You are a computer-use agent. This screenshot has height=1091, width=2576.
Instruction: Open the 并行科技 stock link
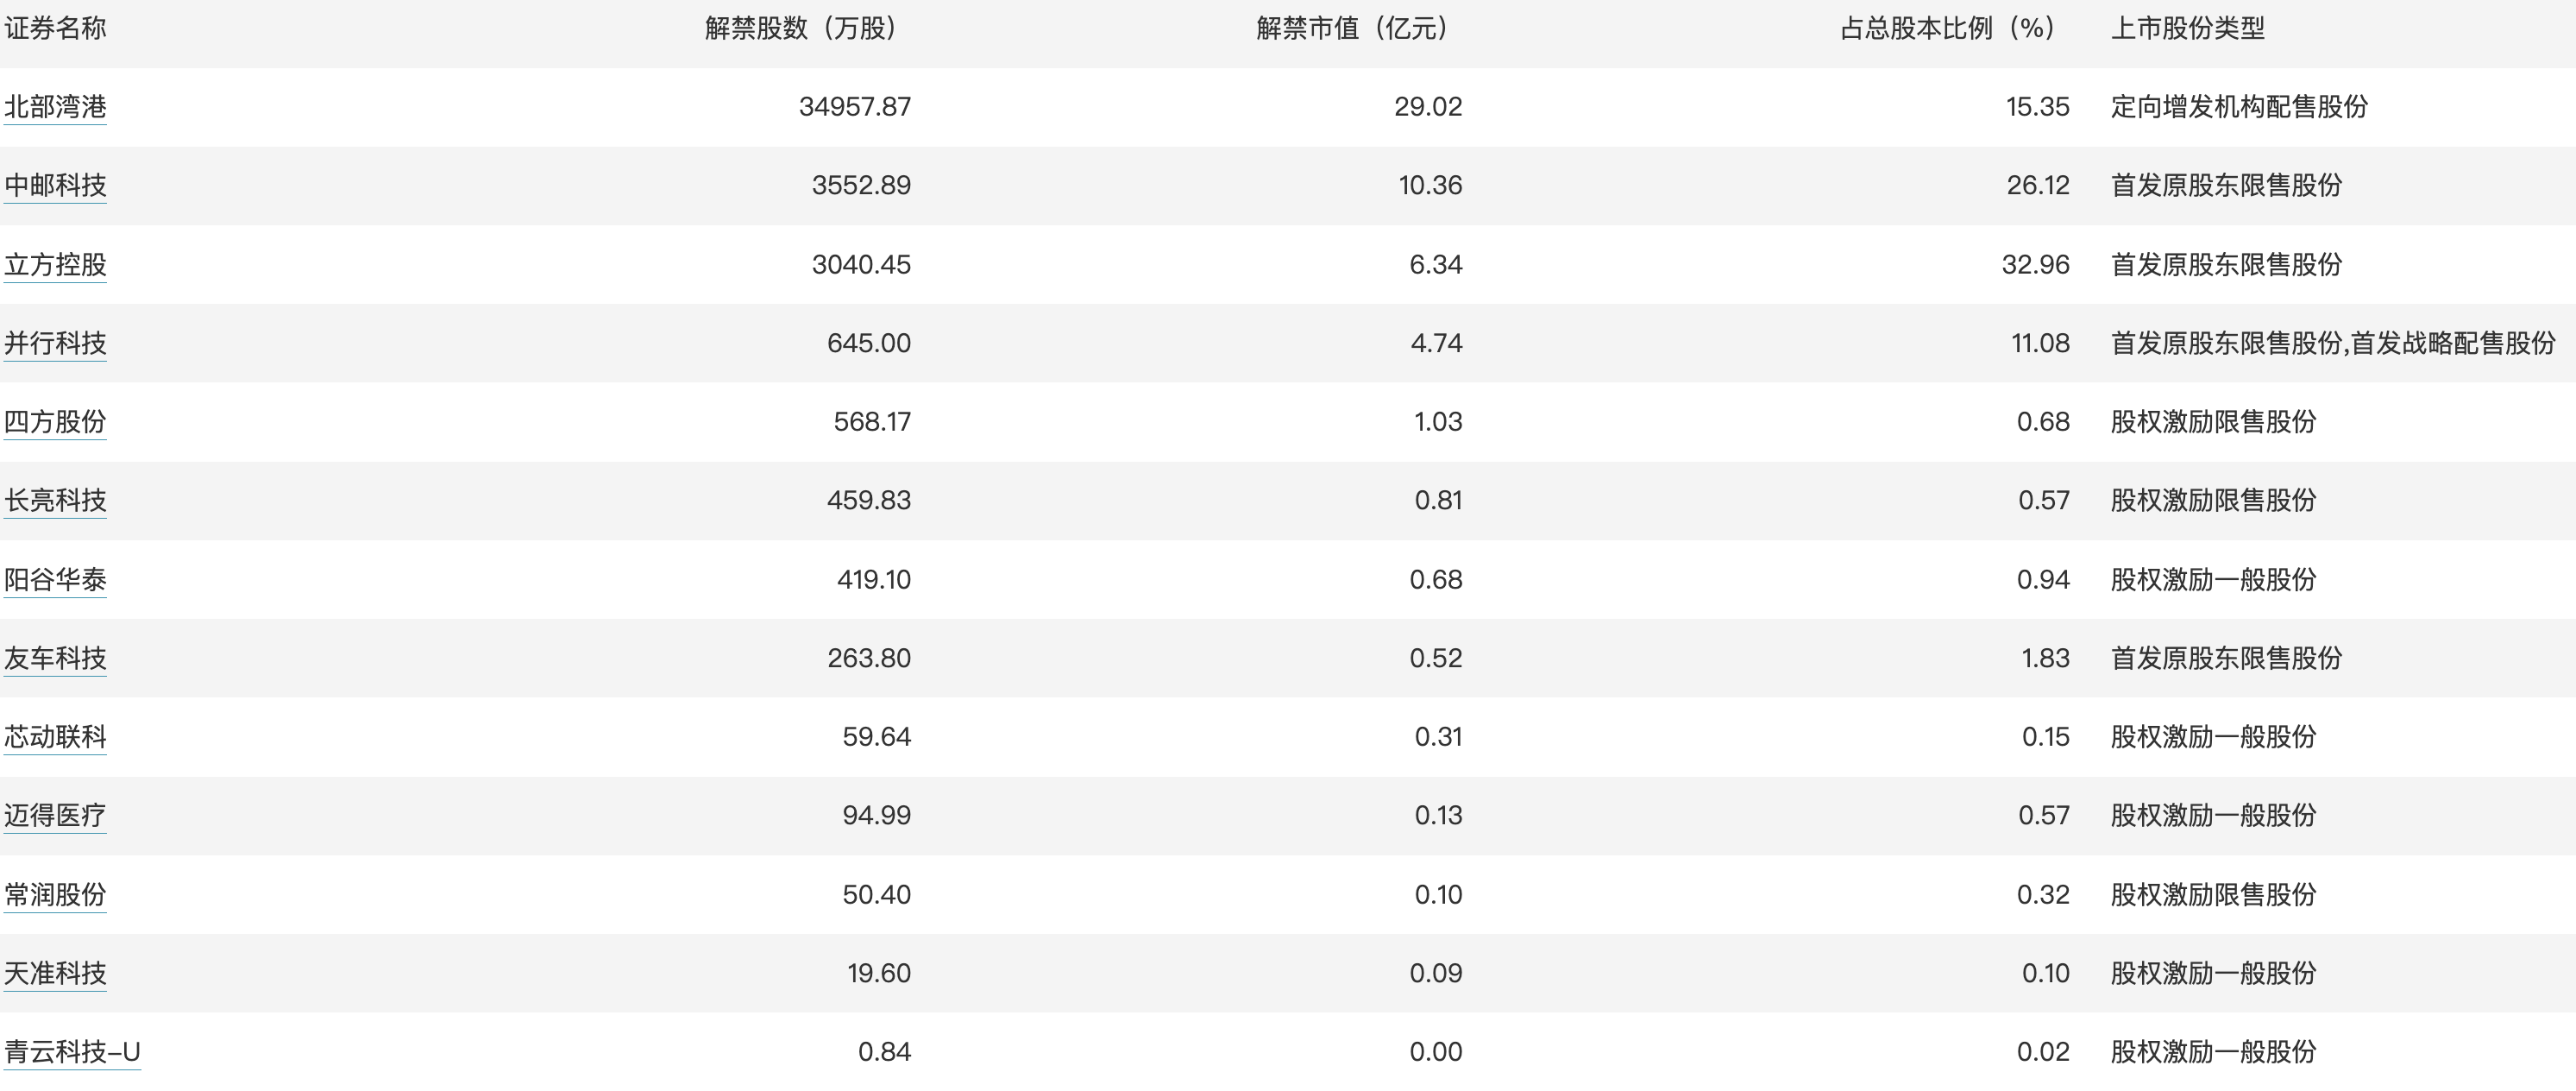(x=55, y=343)
